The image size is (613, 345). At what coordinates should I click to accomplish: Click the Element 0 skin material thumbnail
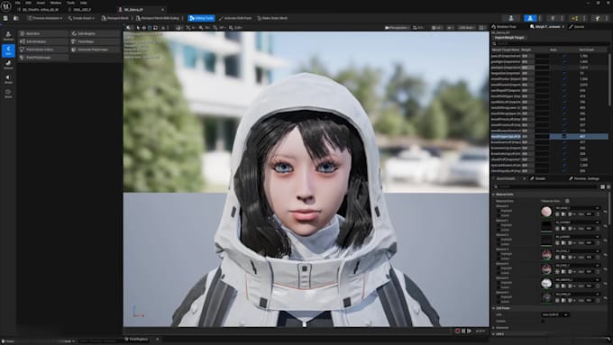pyautogui.click(x=546, y=212)
